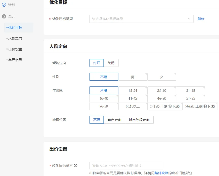Open the 赔付政策 link
219x176 pixels.
click(x=161, y=173)
